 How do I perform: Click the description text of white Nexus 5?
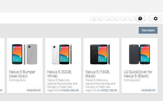click(x=62, y=85)
